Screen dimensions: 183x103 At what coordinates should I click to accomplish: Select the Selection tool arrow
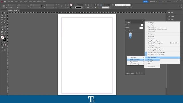coord(2,13)
